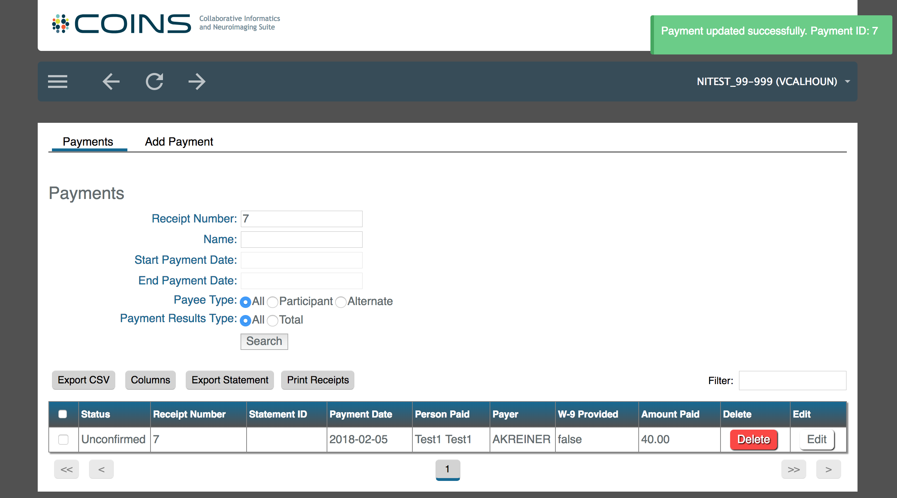The image size is (897, 498).
Task: Switch to the Add Payment tab
Action: pos(179,141)
